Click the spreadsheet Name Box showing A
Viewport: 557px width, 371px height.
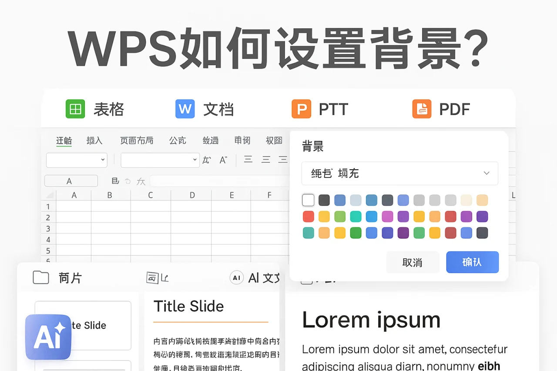71,180
